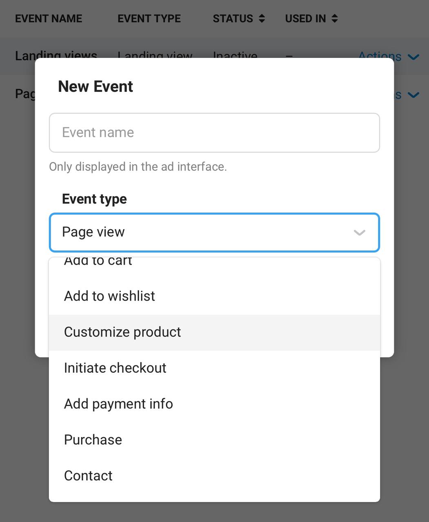
Task: Choose Purchase event type
Action: tap(214, 440)
